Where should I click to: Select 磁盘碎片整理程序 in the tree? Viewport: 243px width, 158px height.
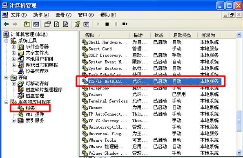(44, 90)
